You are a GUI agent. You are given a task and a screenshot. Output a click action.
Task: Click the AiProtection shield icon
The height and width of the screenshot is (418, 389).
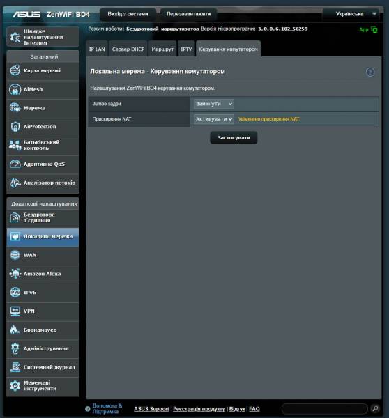pyautogui.click(x=15, y=127)
